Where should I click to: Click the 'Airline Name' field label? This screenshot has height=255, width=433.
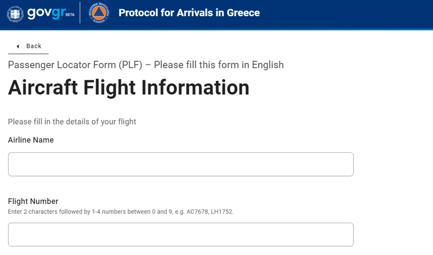[31, 140]
